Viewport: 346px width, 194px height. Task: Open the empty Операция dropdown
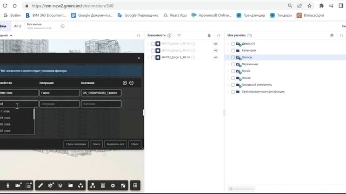tap(59, 104)
